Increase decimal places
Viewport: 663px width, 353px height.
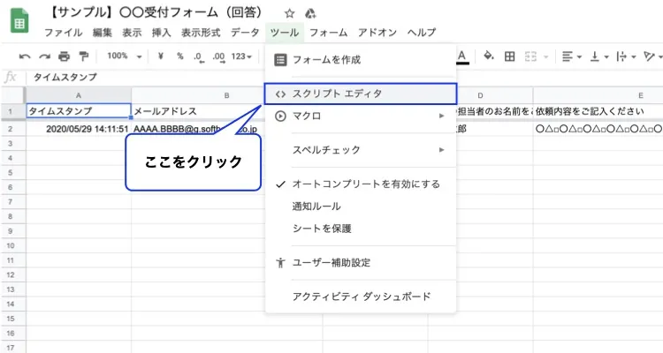click(218, 56)
